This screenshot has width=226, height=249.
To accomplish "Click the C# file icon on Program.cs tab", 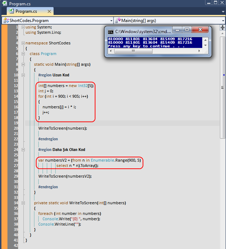I will 11,11.
